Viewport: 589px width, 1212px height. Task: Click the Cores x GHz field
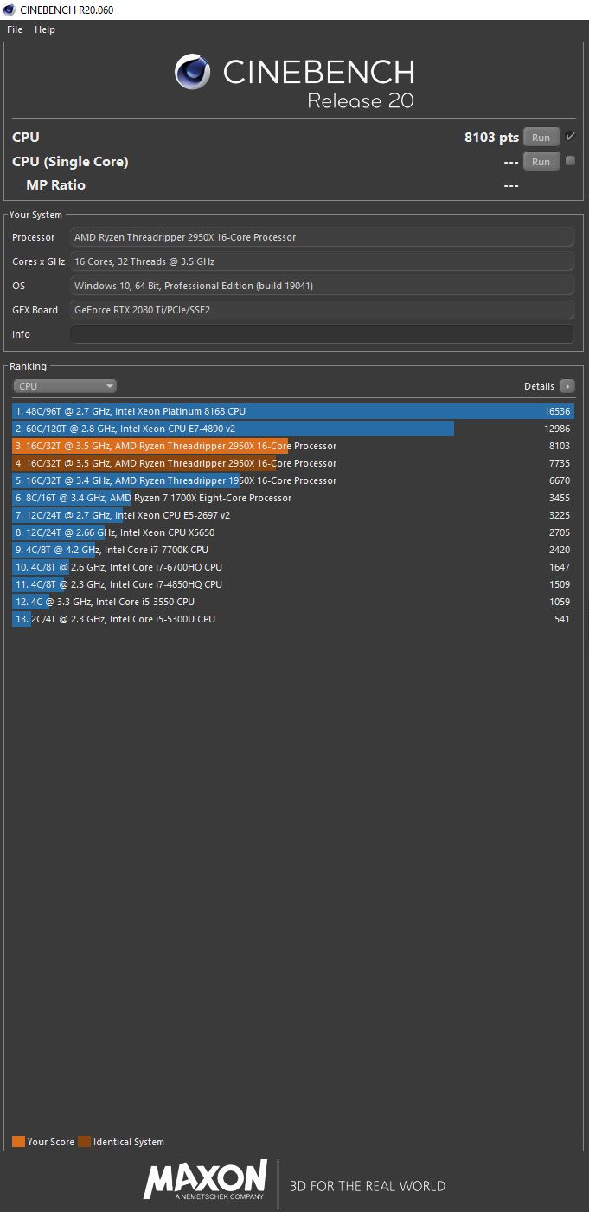point(322,261)
